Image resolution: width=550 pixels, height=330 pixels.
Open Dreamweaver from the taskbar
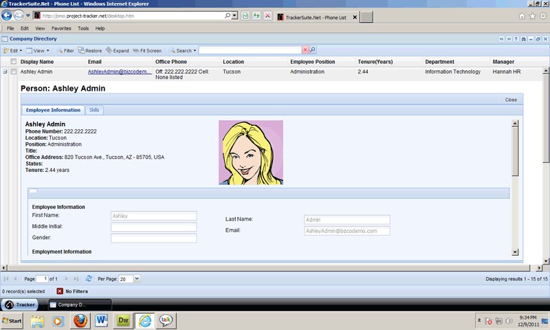pyautogui.click(x=123, y=320)
